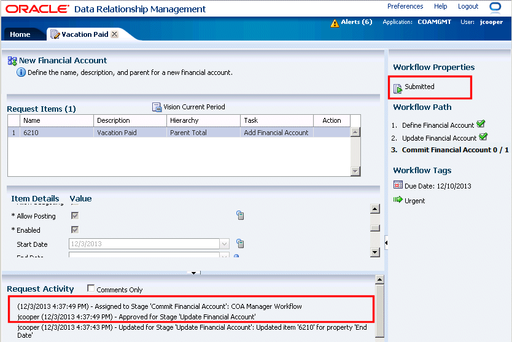This screenshot has width=512, height=342.
Task: Click the Vacation Paid description cell
Action: (130, 133)
